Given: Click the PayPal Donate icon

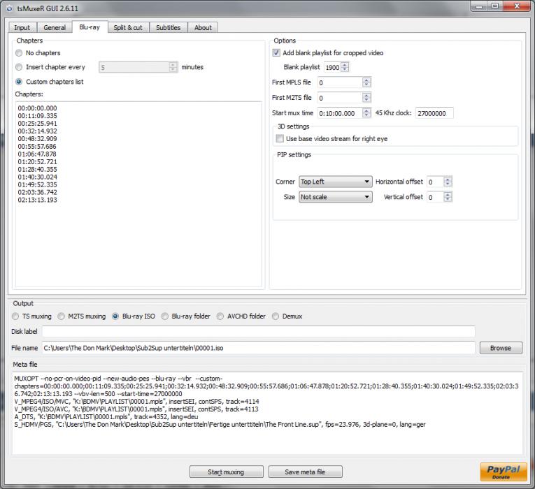Looking at the screenshot, I should [x=504, y=471].
